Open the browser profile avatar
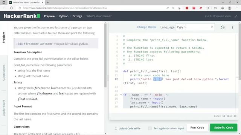 pos(229,8)
